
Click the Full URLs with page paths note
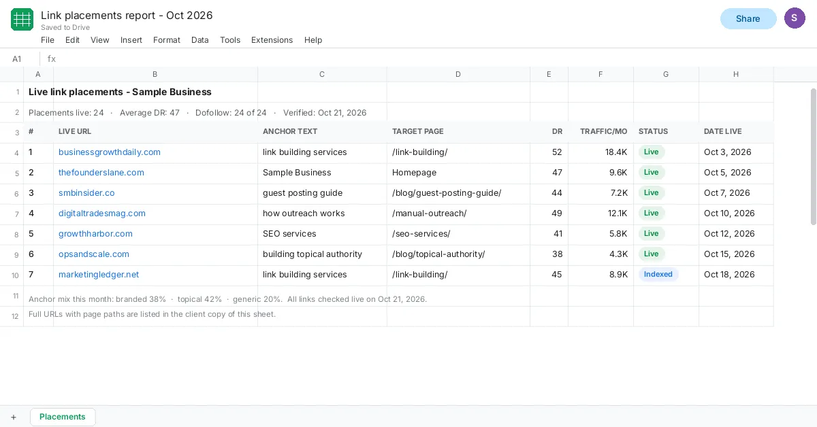[x=152, y=314]
